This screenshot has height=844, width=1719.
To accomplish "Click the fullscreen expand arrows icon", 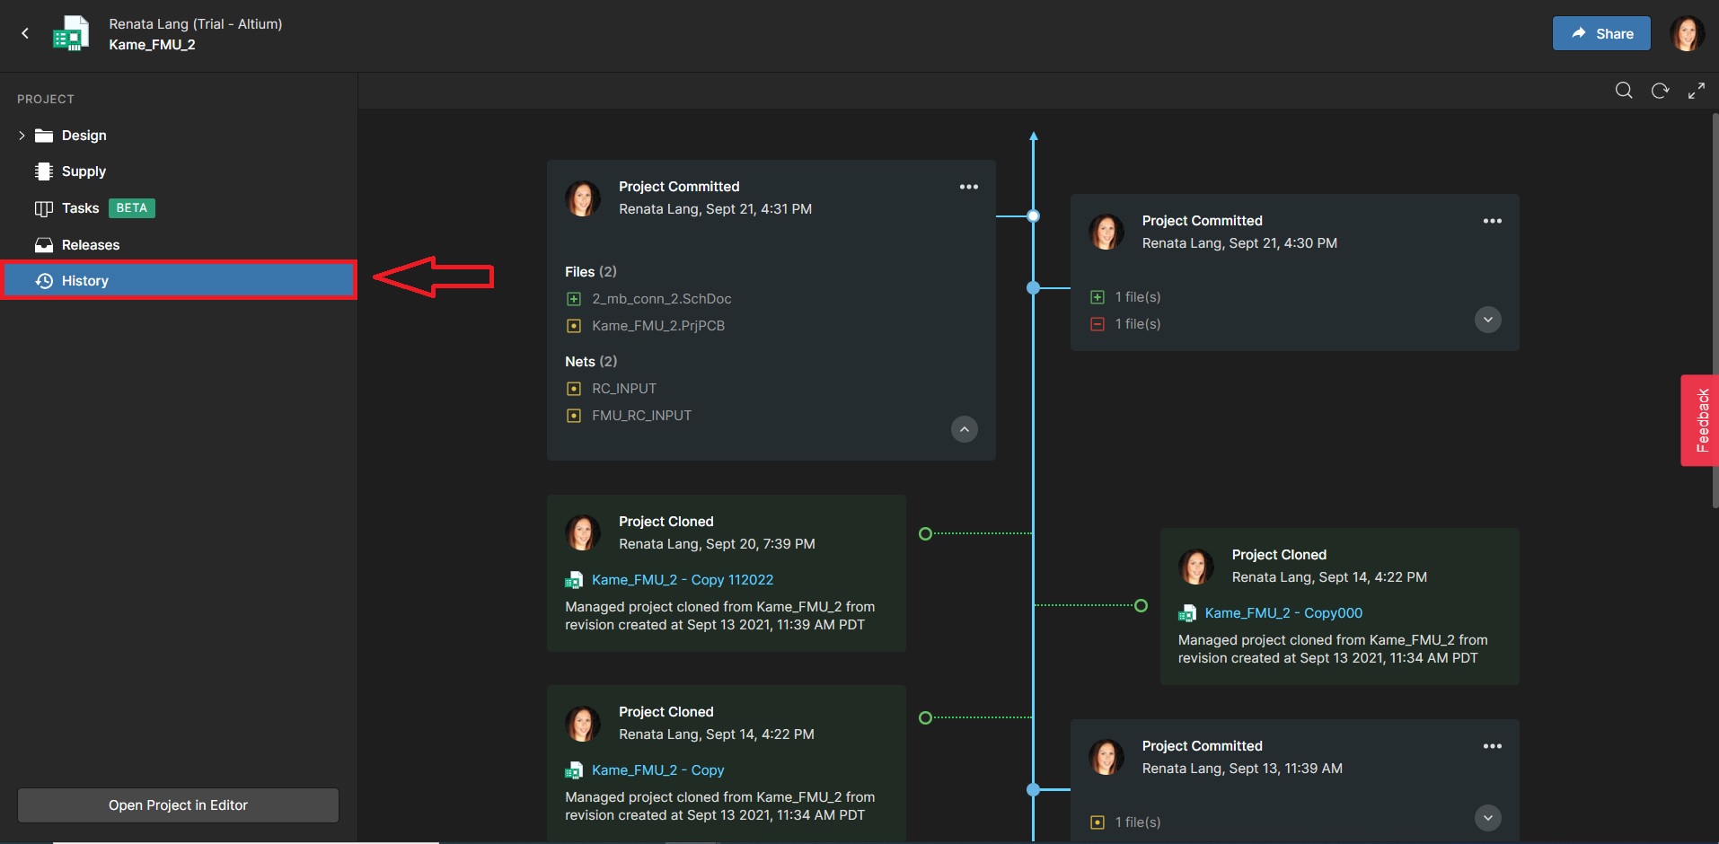I will 1696,91.
